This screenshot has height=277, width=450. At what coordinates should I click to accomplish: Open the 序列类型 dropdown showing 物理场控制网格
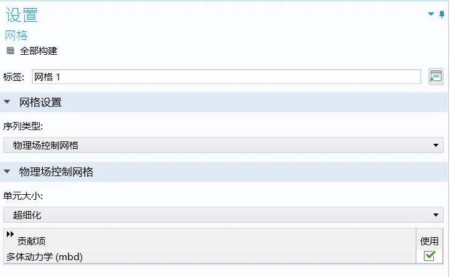pos(223,145)
